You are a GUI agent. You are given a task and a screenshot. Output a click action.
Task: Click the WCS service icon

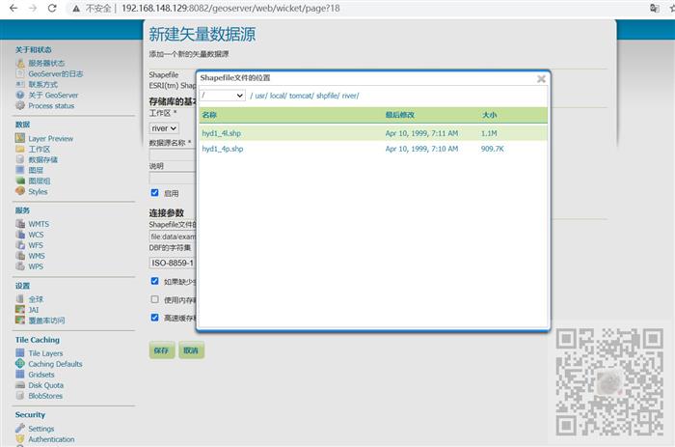coord(20,235)
